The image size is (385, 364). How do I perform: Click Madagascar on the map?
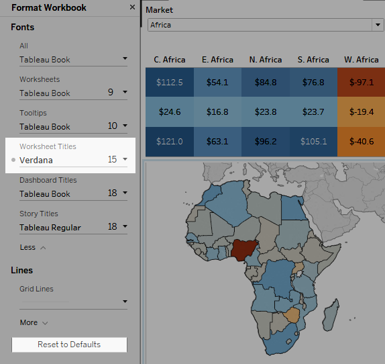click(331, 315)
